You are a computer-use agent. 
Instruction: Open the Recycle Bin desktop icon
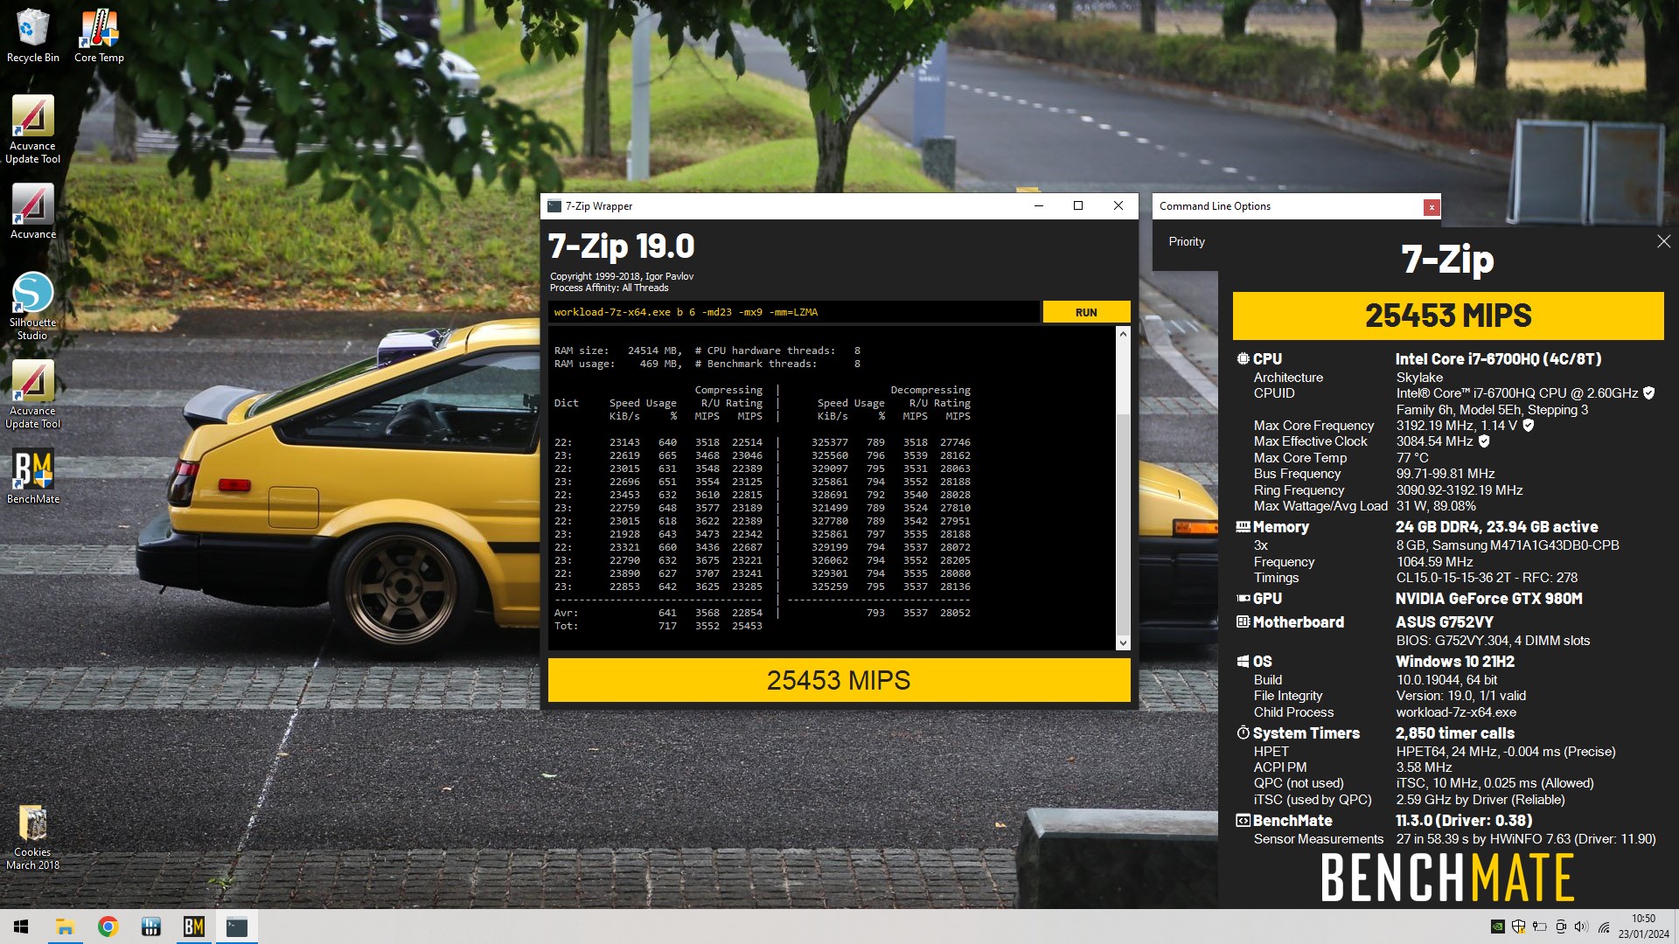coord(32,37)
